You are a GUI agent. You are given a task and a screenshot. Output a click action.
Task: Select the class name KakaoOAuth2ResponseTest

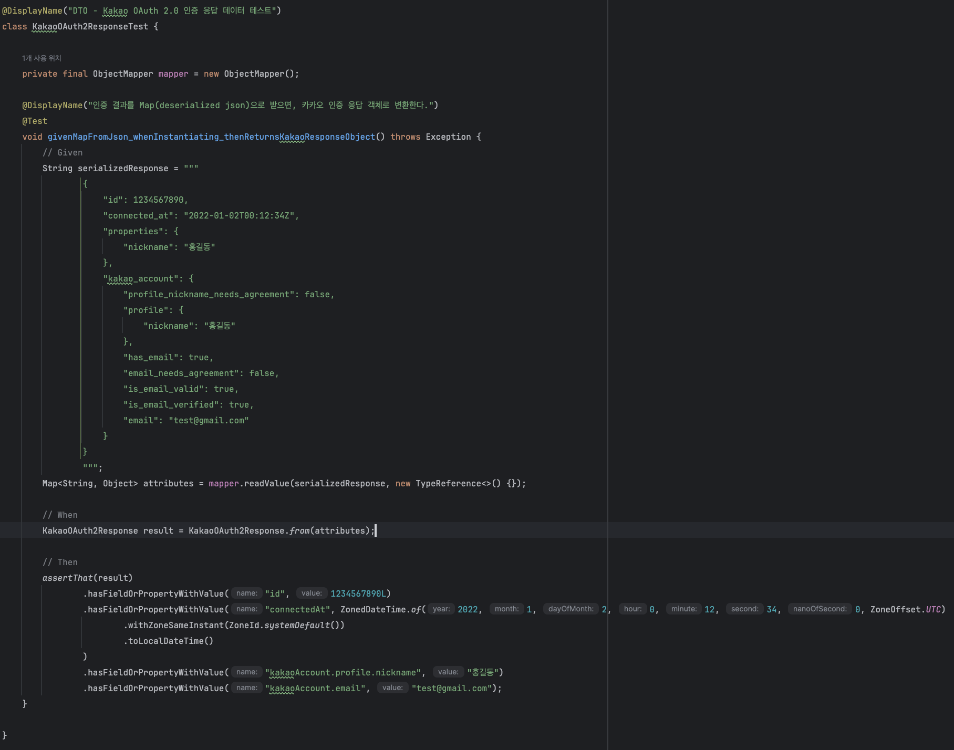pyautogui.click(x=90, y=27)
